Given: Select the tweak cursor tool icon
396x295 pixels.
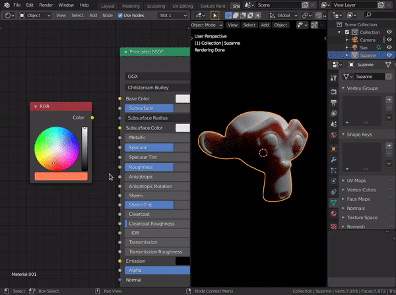Looking at the screenshot, I should coord(214,15).
